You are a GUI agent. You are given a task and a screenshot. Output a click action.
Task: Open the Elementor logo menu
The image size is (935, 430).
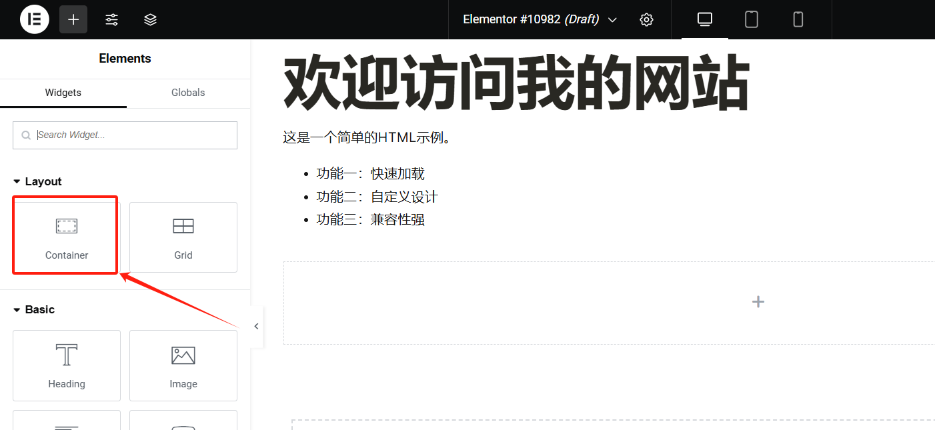pyautogui.click(x=34, y=19)
